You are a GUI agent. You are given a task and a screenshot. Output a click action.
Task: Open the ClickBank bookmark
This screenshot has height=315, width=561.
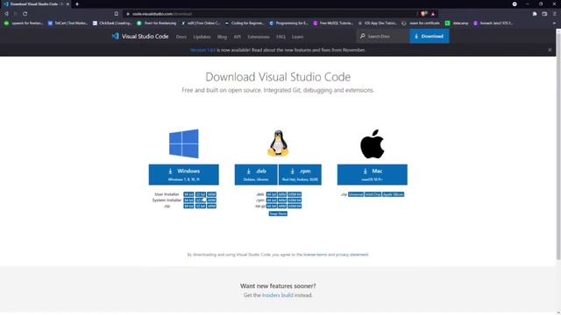[x=112, y=23]
